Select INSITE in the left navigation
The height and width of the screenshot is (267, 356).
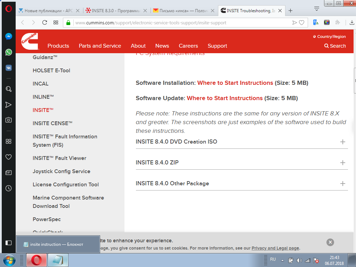coord(43,110)
